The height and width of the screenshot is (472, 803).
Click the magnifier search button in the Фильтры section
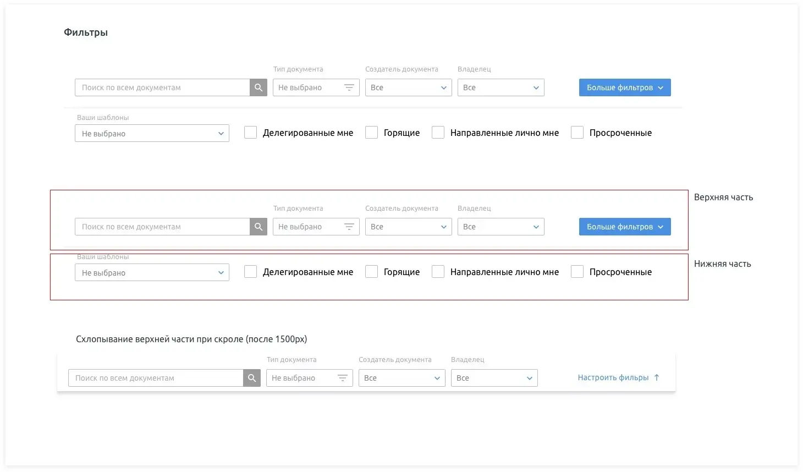[258, 87]
